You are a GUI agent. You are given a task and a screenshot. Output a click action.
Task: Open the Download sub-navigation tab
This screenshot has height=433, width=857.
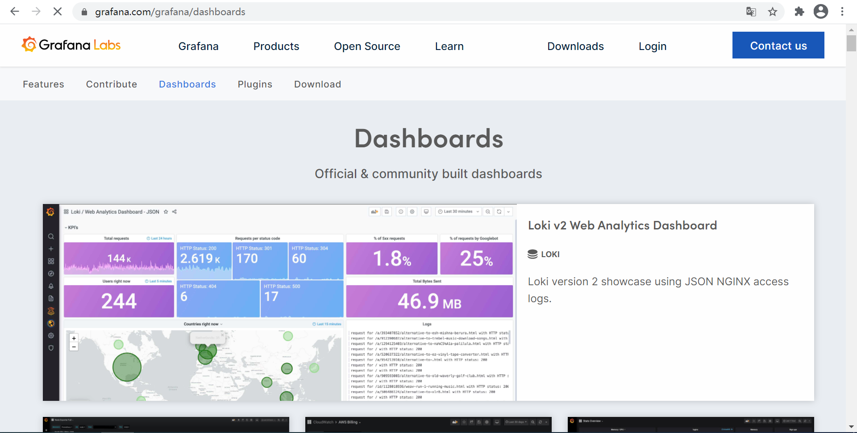click(317, 84)
